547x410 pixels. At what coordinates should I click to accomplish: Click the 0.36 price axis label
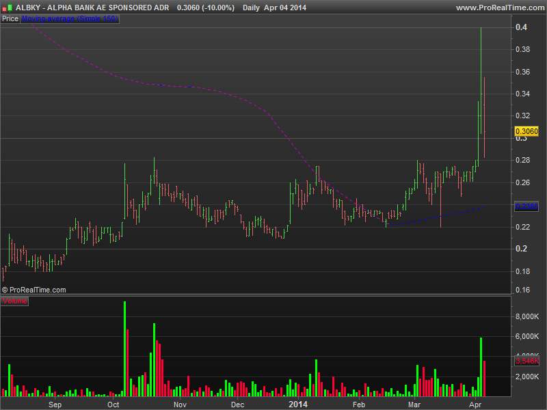[522, 72]
